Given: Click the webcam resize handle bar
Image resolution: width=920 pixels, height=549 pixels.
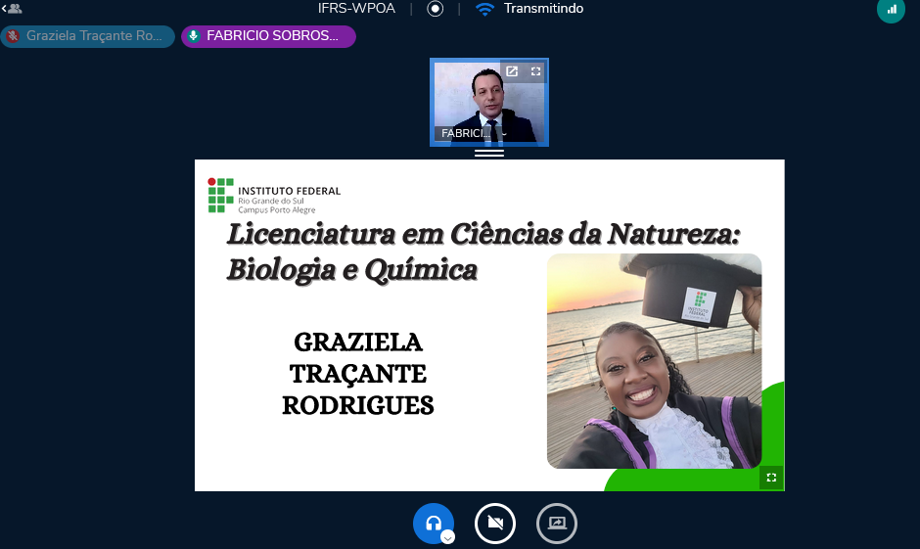Looking at the screenshot, I should pyautogui.click(x=489, y=153).
